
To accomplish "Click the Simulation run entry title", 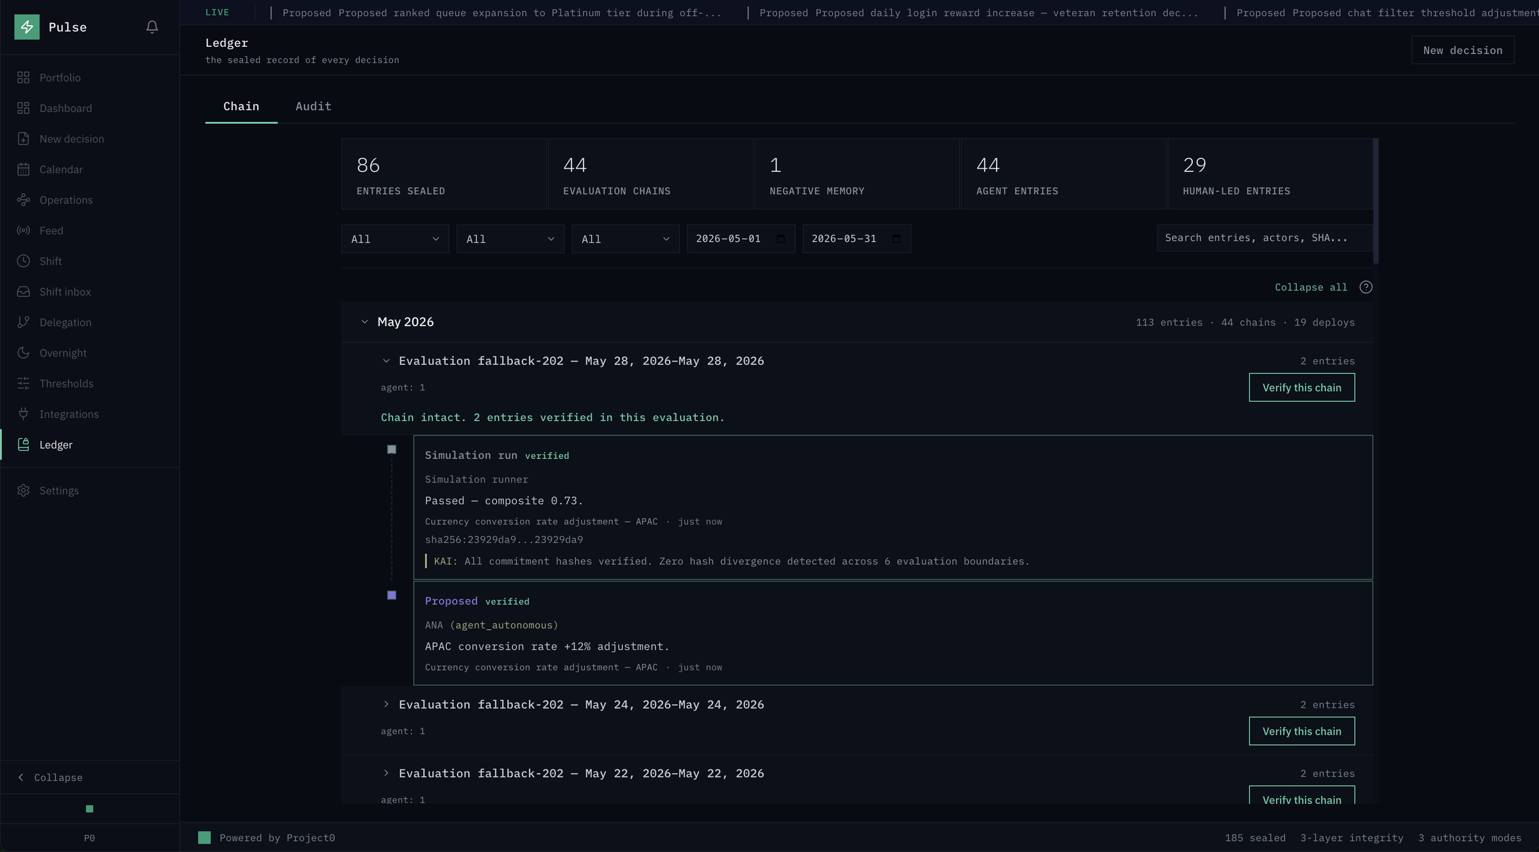I will pos(471,455).
